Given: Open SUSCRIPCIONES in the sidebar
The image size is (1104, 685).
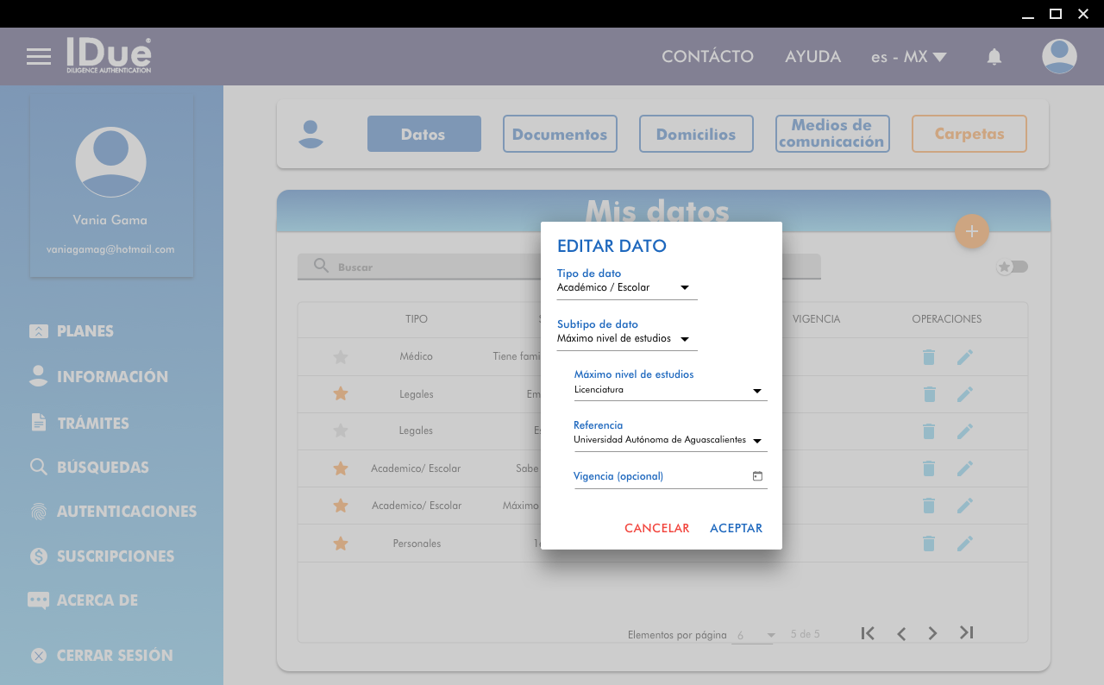Looking at the screenshot, I should (x=116, y=556).
